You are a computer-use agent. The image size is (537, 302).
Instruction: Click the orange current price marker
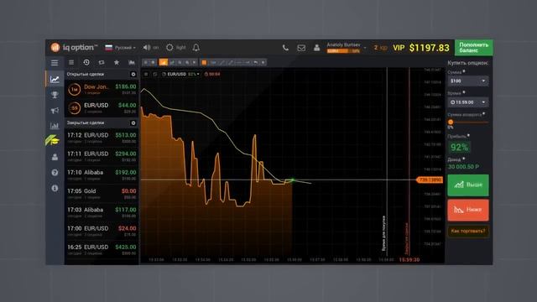point(430,180)
